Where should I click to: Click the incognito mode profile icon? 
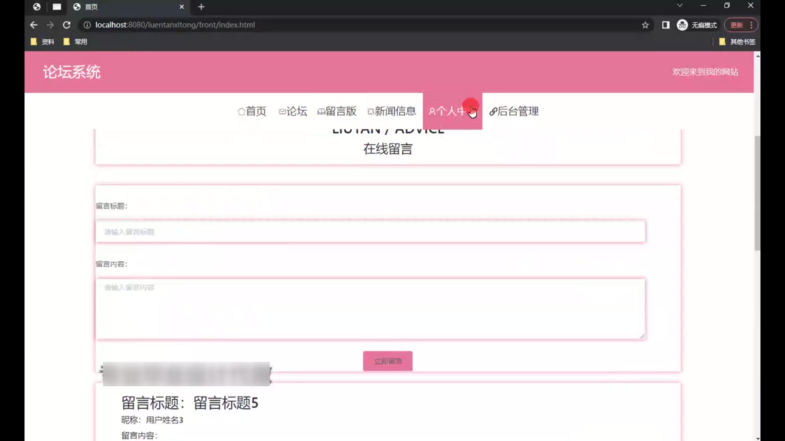pyautogui.click(x=682, y=25)
